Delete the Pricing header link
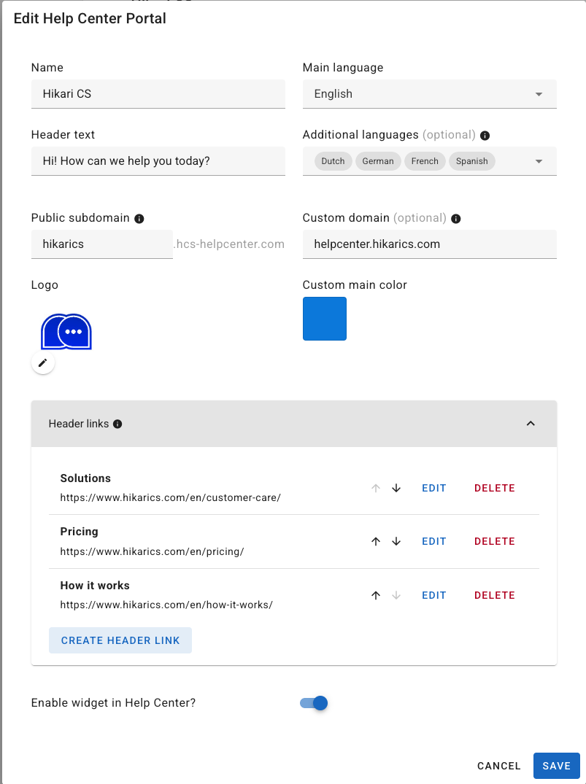586x784 pixels. 494,541
